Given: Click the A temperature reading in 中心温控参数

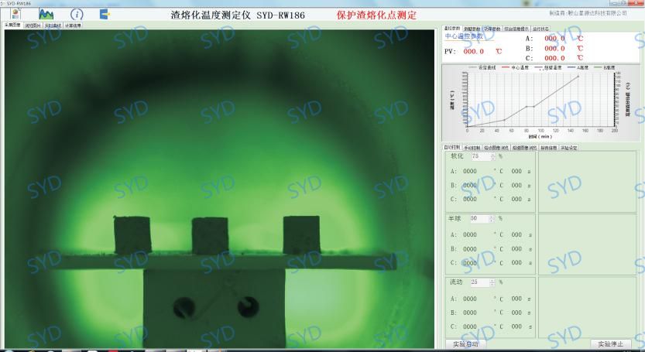Looking at the screenshot, I should [554, 38].
